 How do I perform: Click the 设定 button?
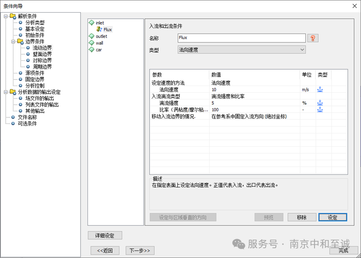[x=332, y=217]
